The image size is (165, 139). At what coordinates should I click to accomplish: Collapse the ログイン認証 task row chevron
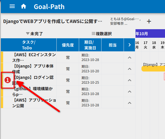click(x=130, y=80)
